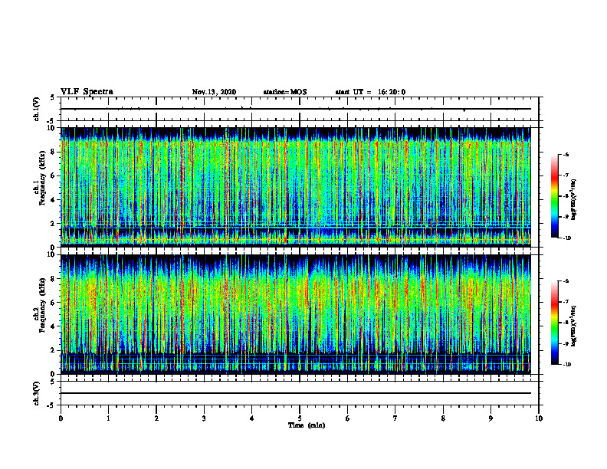This screenshot has height=469, width=607.
Task: Click the "ch.3(V)" axis label at the bottom
Action: point(36,393)
